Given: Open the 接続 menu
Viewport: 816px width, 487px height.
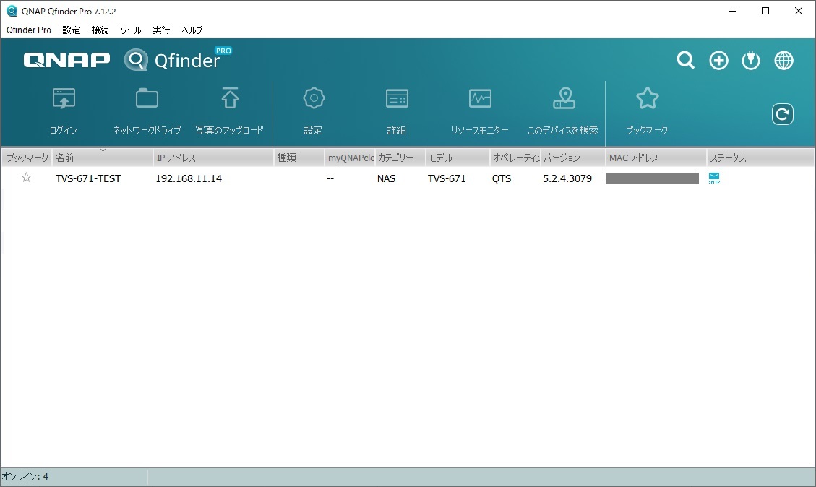Looking at the screenshot, I should tap(100, 30).
